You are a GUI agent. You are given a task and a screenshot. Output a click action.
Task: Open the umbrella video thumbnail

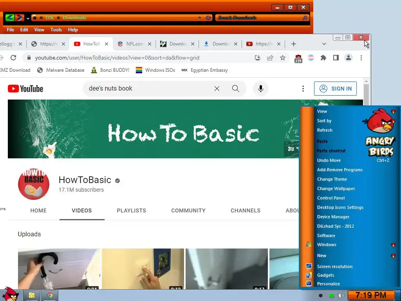pos(60,269)
